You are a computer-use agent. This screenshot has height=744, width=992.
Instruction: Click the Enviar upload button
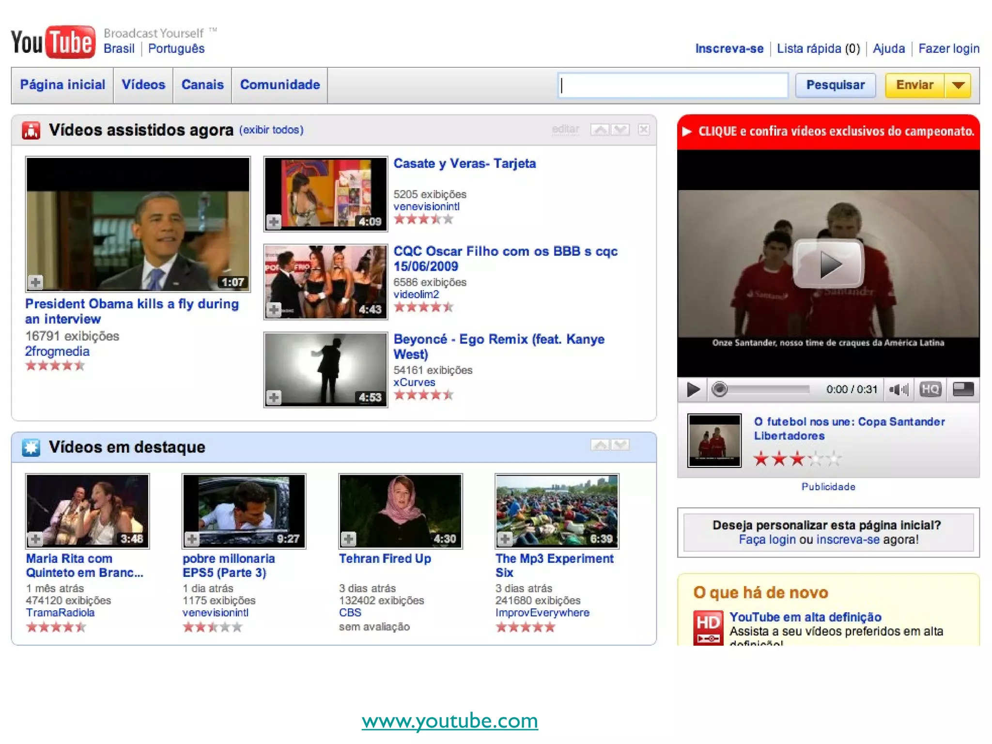[x=914, y=85]
